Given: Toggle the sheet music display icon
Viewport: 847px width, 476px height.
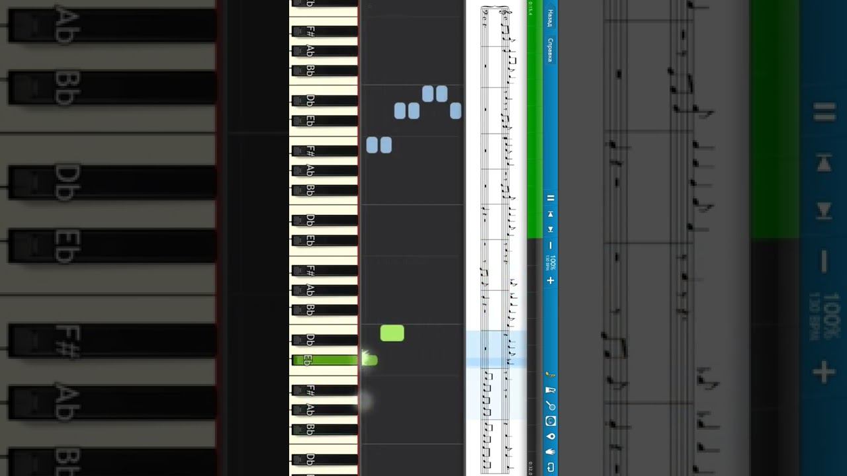Looking at the screenshot, I should (551, 421).
